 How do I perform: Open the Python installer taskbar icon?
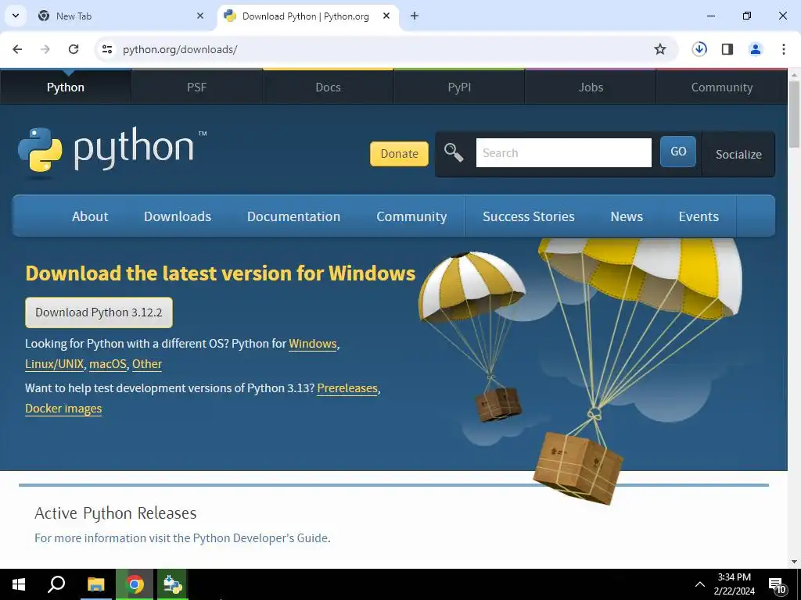[173, 584]
